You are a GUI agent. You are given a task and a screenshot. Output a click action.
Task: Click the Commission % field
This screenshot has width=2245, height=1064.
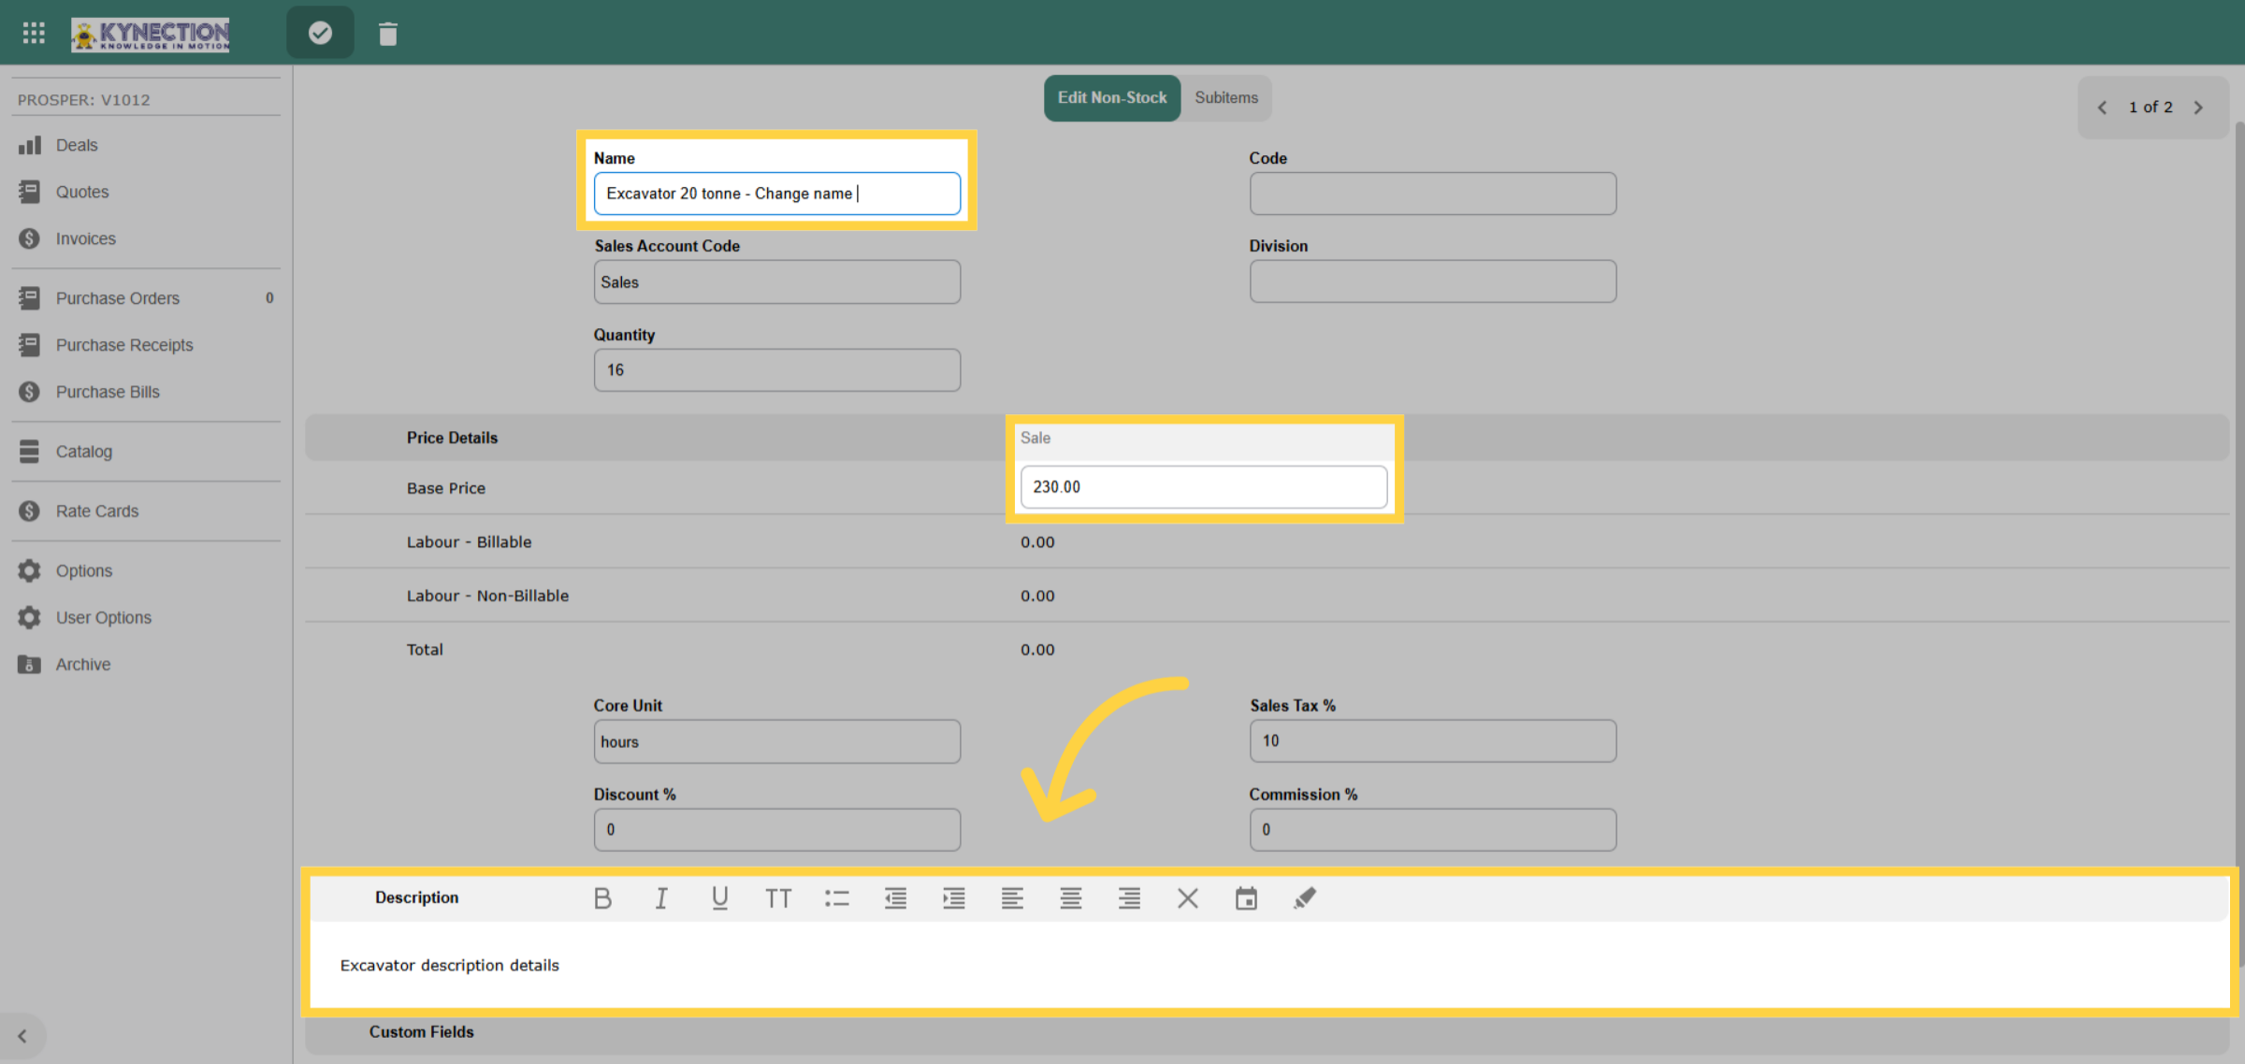click(x=1433, y=829)
